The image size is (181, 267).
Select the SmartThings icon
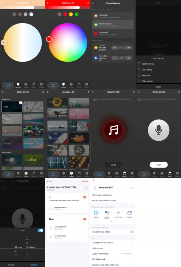(118, 213)
